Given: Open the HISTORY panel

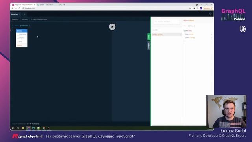Looking at the screenshot, I should pyautogui.click(x=25, y=19).
